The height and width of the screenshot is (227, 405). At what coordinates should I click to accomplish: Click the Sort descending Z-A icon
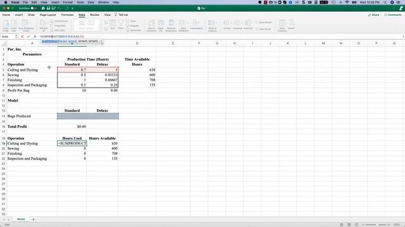[106, 29]
